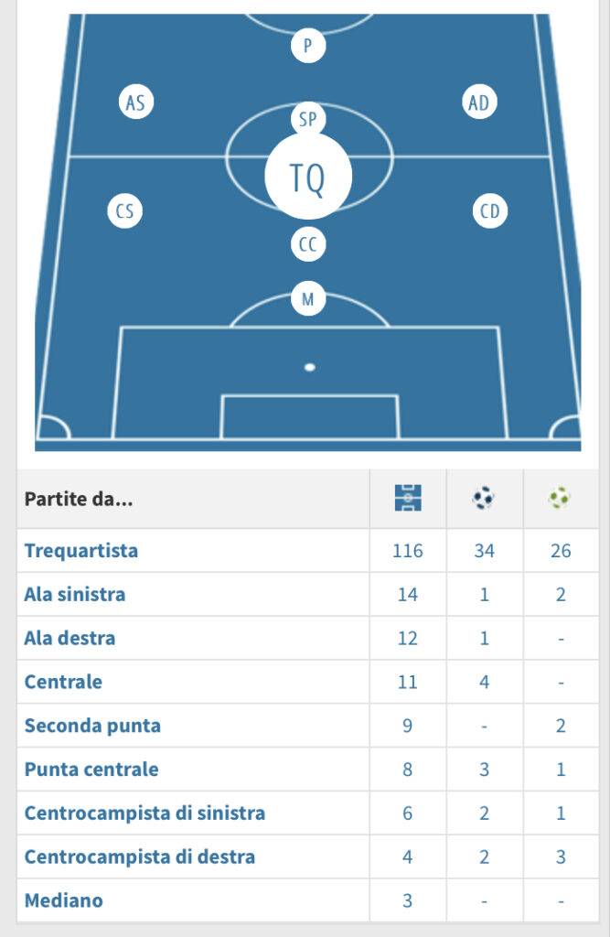Click the Mediano position link
The width and height of the screenshot is (610, 937).
[x=63, y=900]
